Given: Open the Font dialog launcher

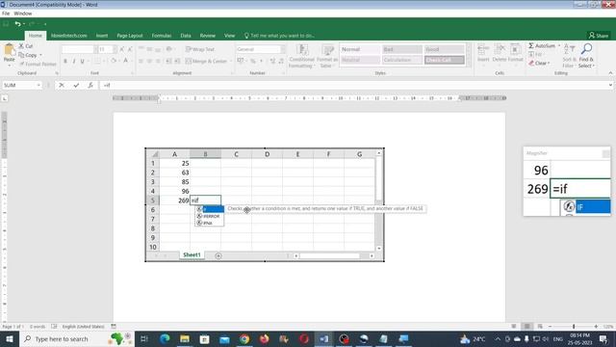Looking at the screenshot, I should pos(132,73).
